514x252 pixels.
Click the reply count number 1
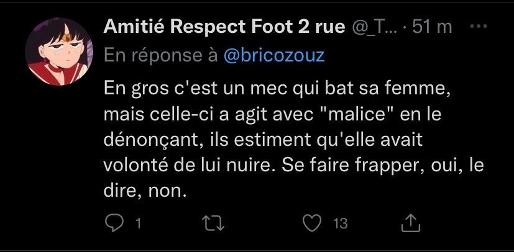coord(137,223)
